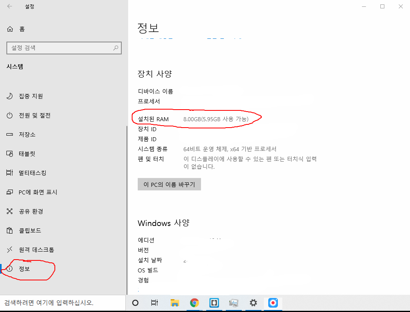Click the 펜 및 터치 label
This screenshot has height=312, width=410.
pos(151,159)
